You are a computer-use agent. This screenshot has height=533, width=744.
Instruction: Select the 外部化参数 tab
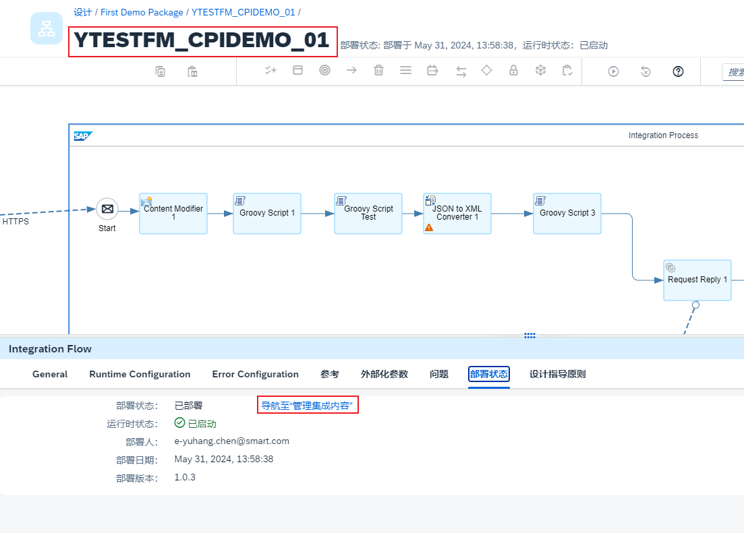pyautogui.click(x=384, y=374)
